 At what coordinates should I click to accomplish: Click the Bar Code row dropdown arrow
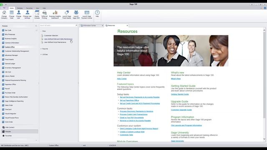(36, 30)
